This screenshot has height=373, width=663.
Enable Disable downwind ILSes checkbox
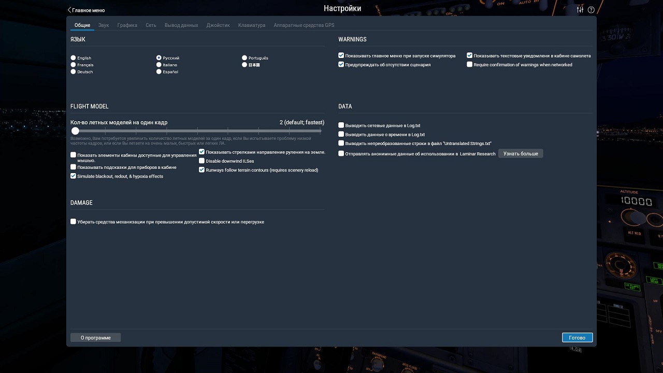tap(202, 161)
